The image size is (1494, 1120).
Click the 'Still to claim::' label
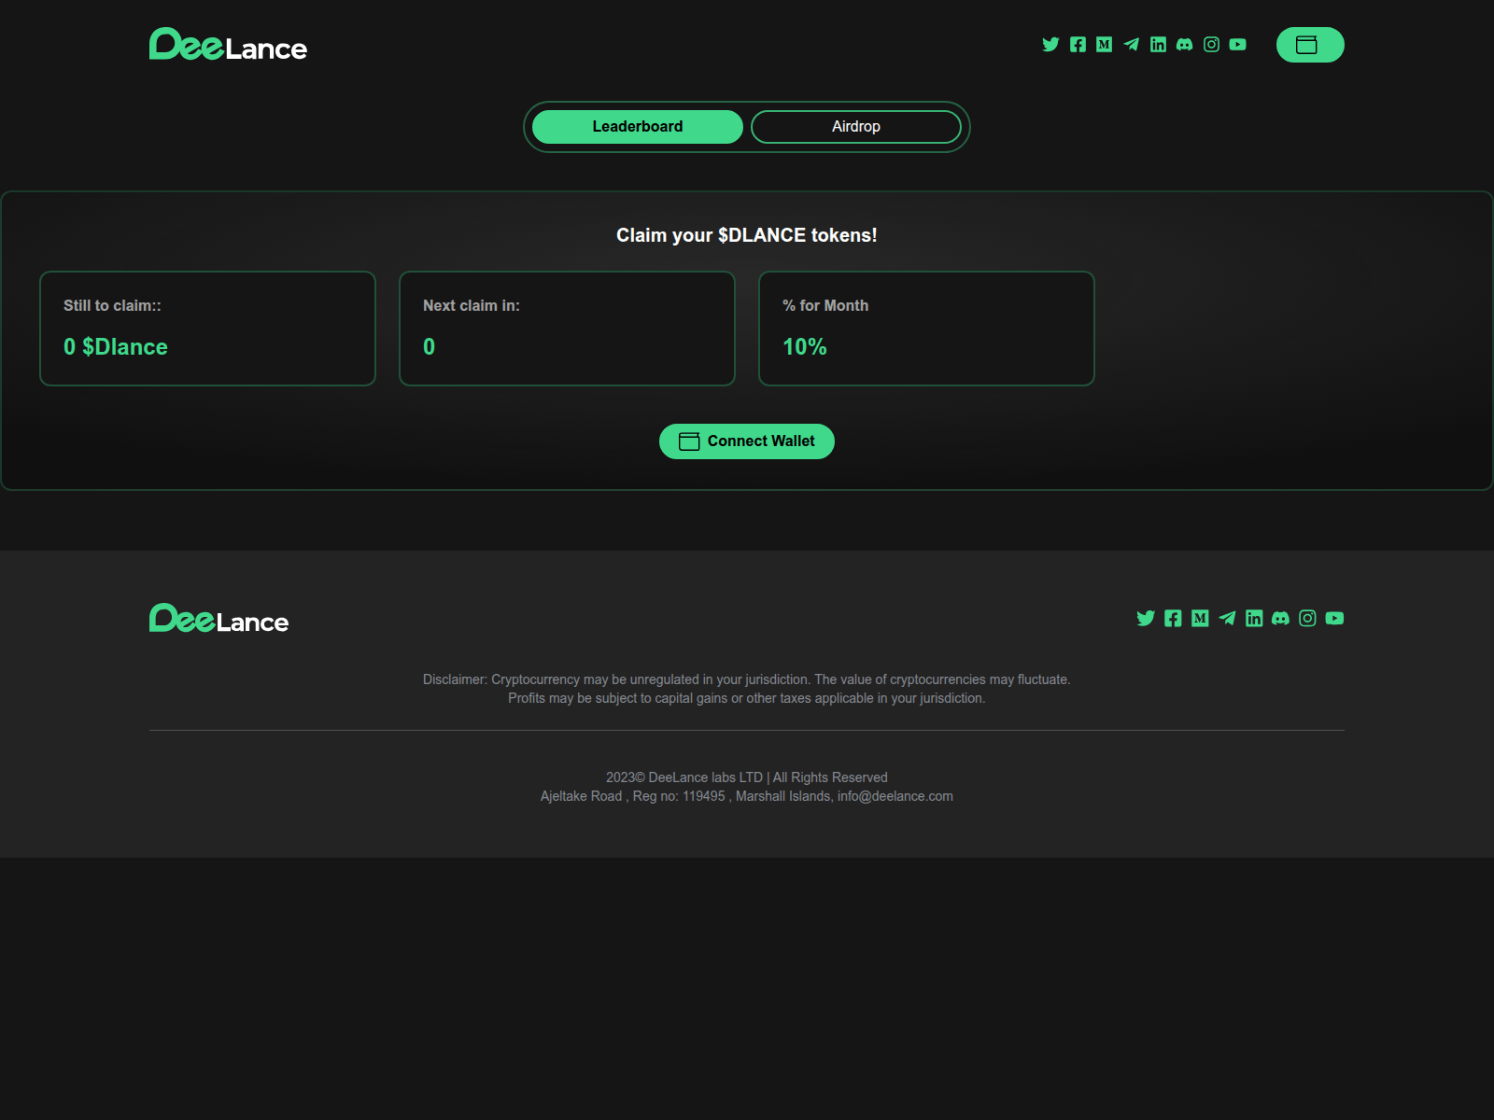coord(112,306)
